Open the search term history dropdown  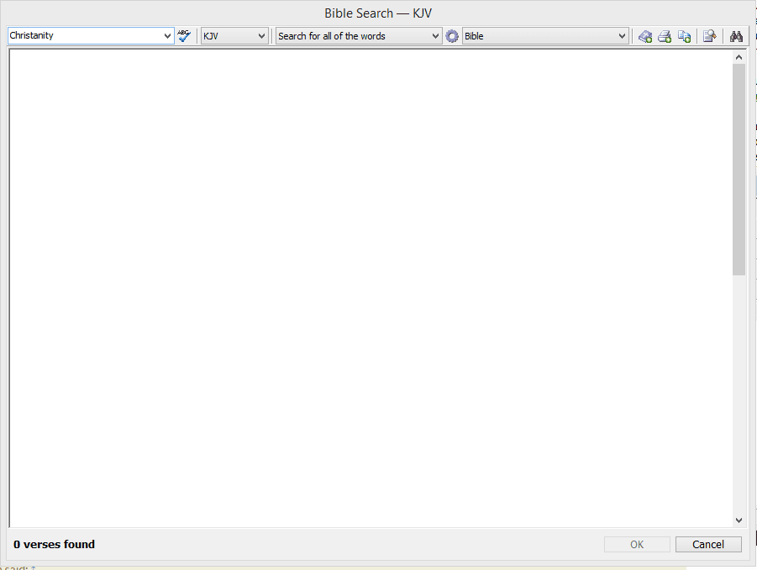[x=167, y=36]
